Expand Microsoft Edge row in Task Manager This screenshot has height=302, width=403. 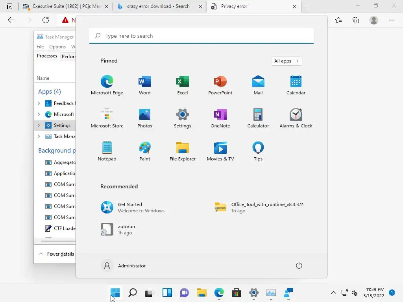click(x=39, y=114)
